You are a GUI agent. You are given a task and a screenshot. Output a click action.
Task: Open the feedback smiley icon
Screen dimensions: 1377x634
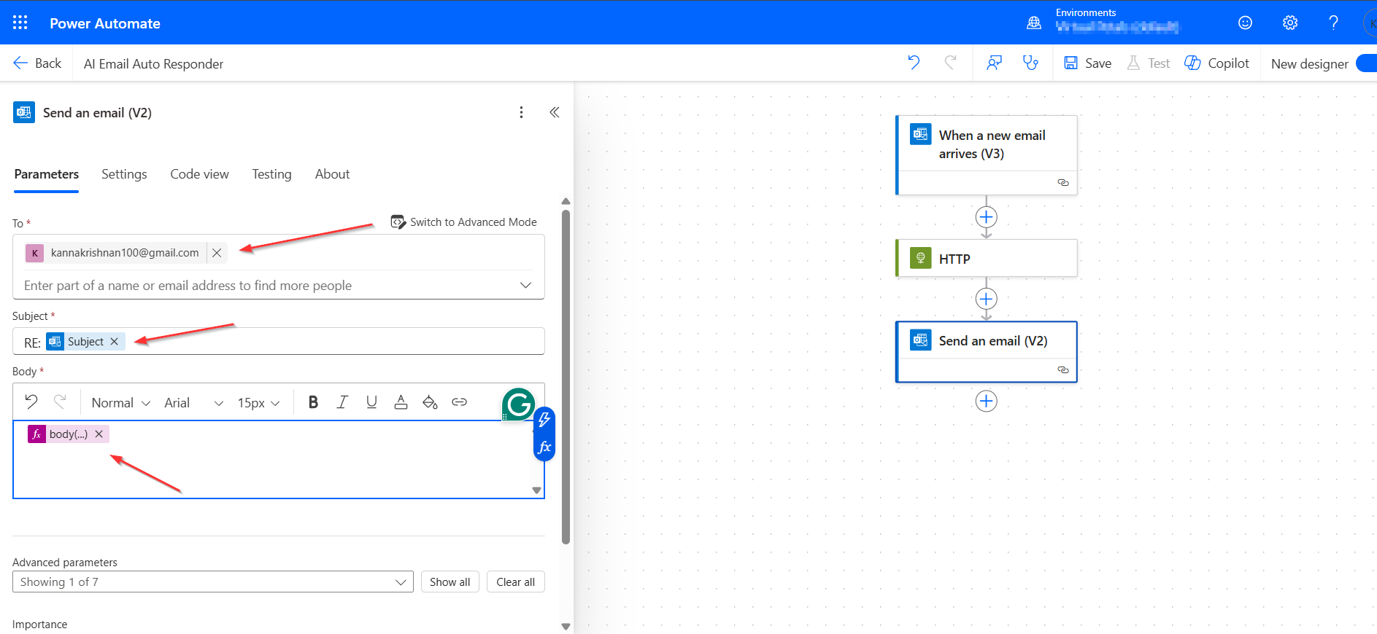(1246, 23)
